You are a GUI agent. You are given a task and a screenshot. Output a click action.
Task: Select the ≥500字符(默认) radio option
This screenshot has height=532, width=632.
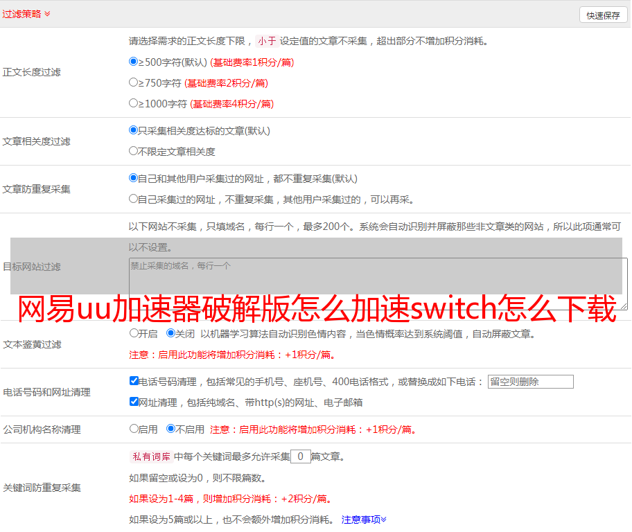click(133, 62)
